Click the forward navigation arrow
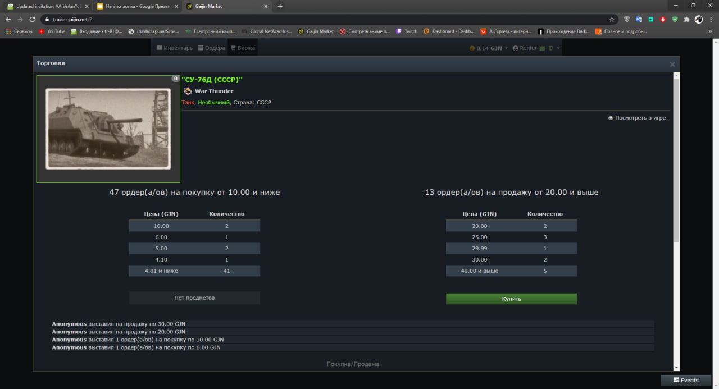This screenshot has width=719, height=389. (x=20, y=19)
